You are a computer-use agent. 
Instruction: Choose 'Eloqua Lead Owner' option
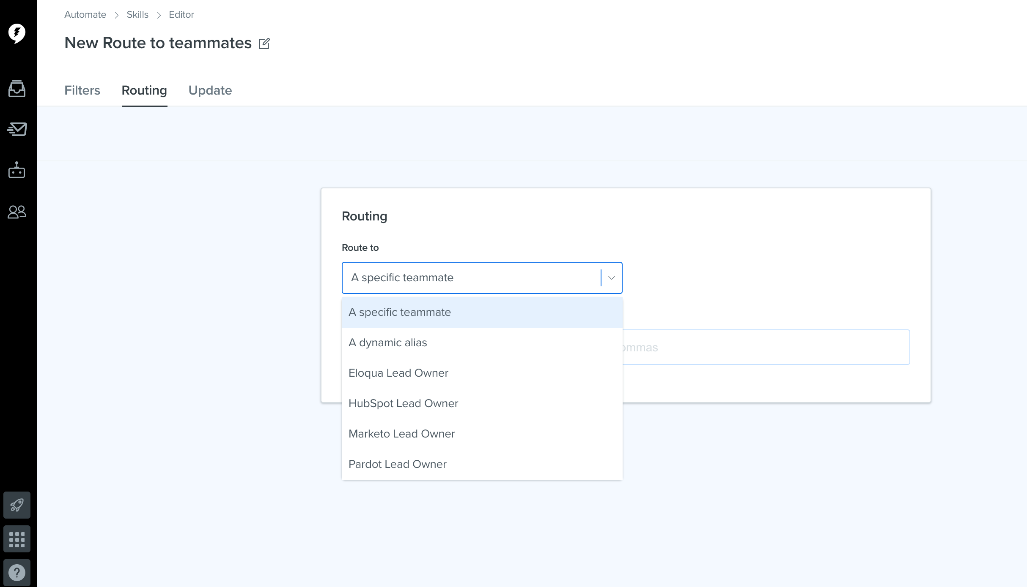pos(482,373)
